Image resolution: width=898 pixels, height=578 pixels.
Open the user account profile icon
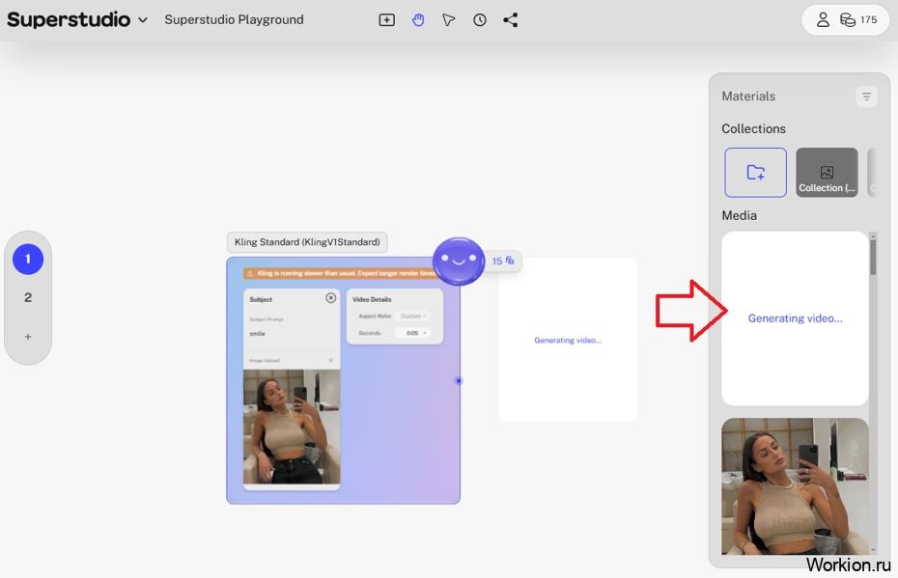click(x=823, y=20)
